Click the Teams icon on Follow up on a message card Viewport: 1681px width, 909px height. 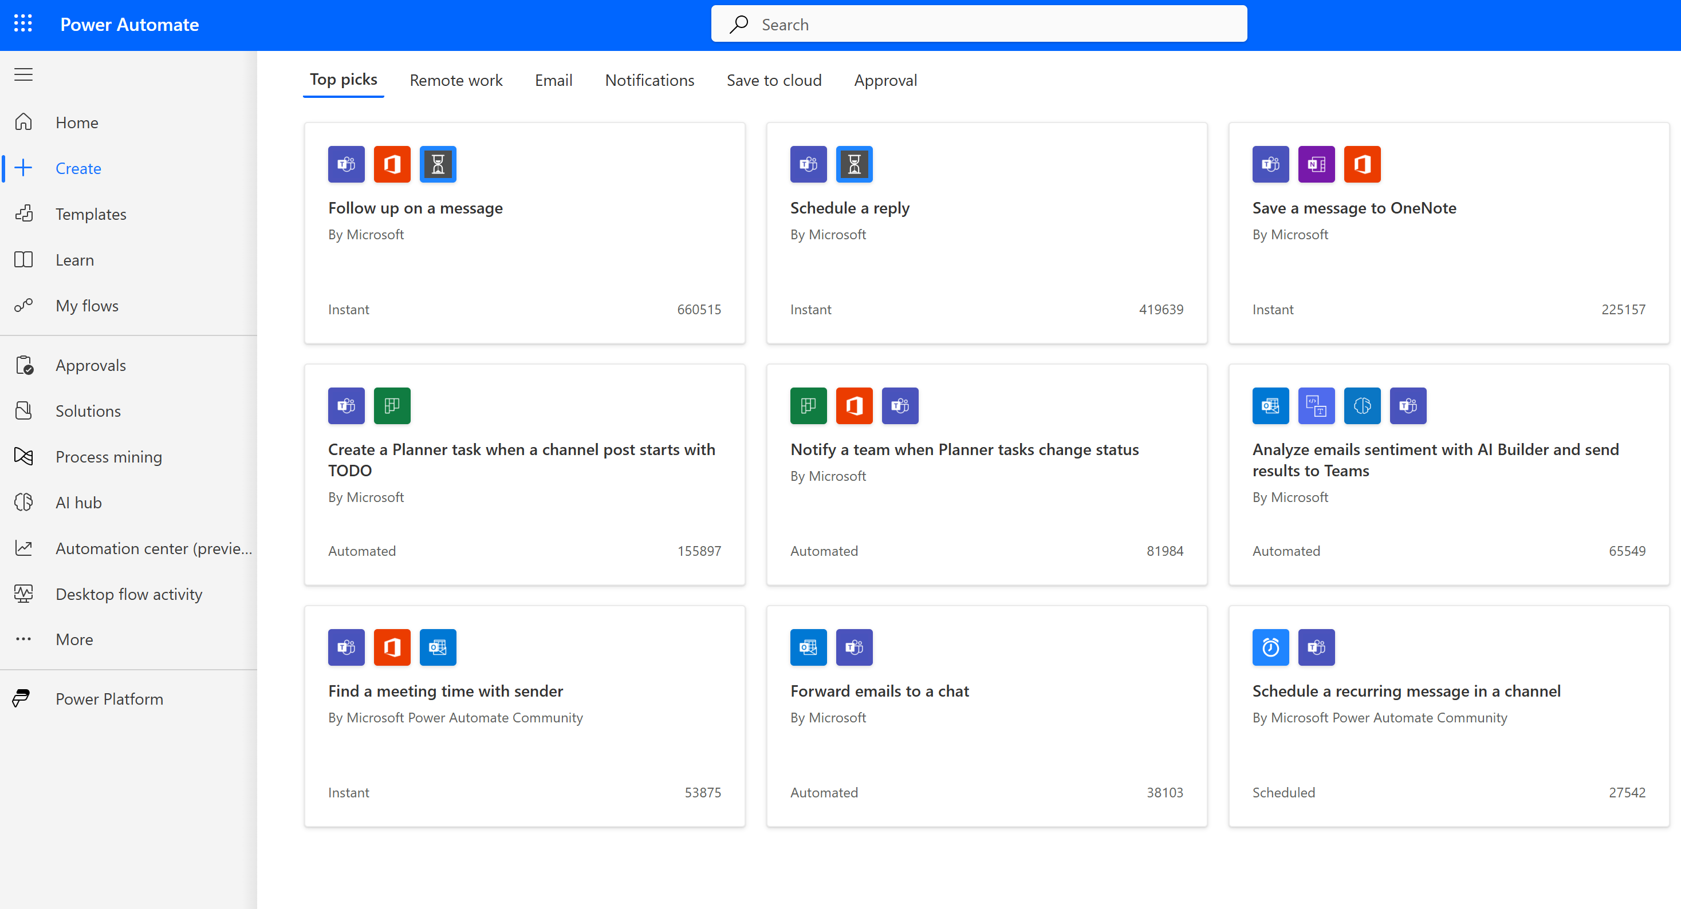(346, 164)
